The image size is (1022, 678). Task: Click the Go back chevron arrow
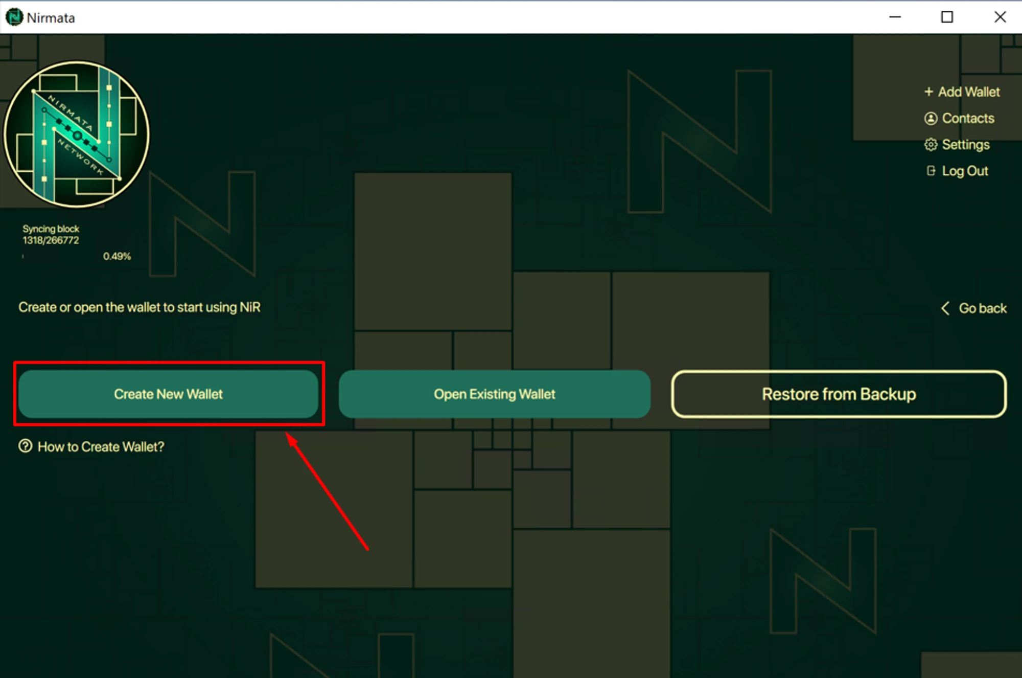pyautogui.click(x=945, y=308)
